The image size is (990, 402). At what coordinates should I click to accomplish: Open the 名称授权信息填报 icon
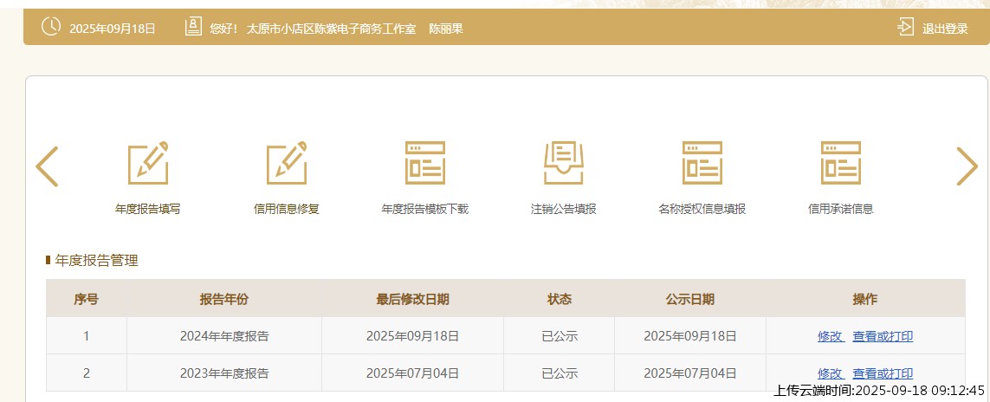702,163
